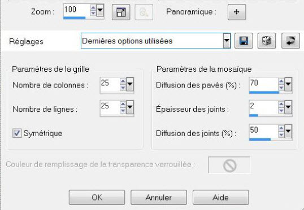The image size is (304, 210).
Task: Click OK to apply mosaic
Action: point(97,198)
